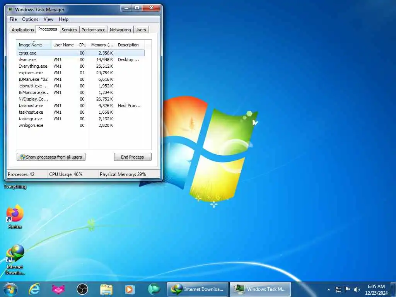This screenshot has width=396, height=297.
Task: Sort by User Name column header
Action: (x=64, y=45)
